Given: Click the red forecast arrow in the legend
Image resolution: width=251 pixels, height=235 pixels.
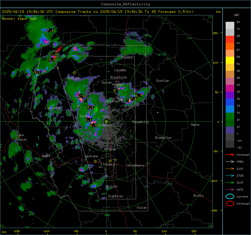Looking at the screenshot, I should [x=230, y=155].
